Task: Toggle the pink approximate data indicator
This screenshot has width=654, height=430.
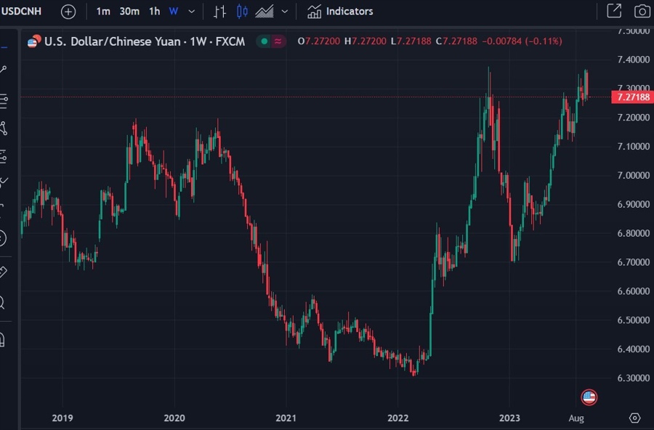Action: coord(278,41)
